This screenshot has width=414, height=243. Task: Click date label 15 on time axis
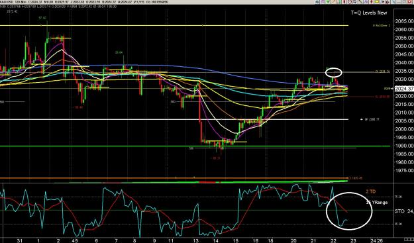[236, 240]
